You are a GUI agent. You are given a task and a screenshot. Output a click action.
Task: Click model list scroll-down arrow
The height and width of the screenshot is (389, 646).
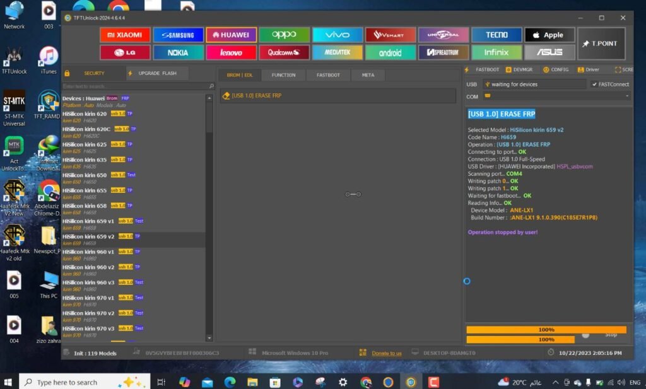pos(209,338)
